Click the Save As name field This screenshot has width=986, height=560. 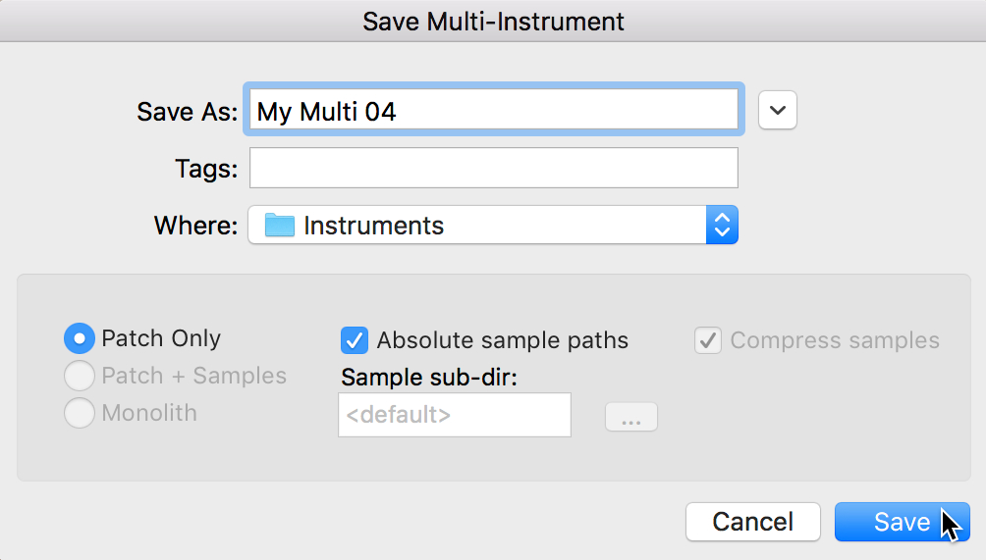tap(492, 111)
